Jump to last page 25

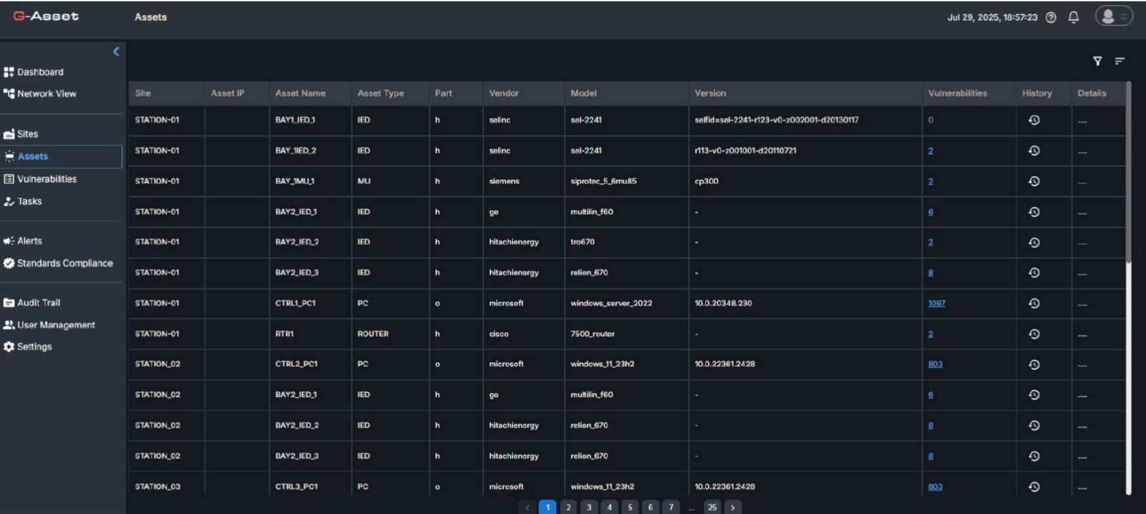712,507
